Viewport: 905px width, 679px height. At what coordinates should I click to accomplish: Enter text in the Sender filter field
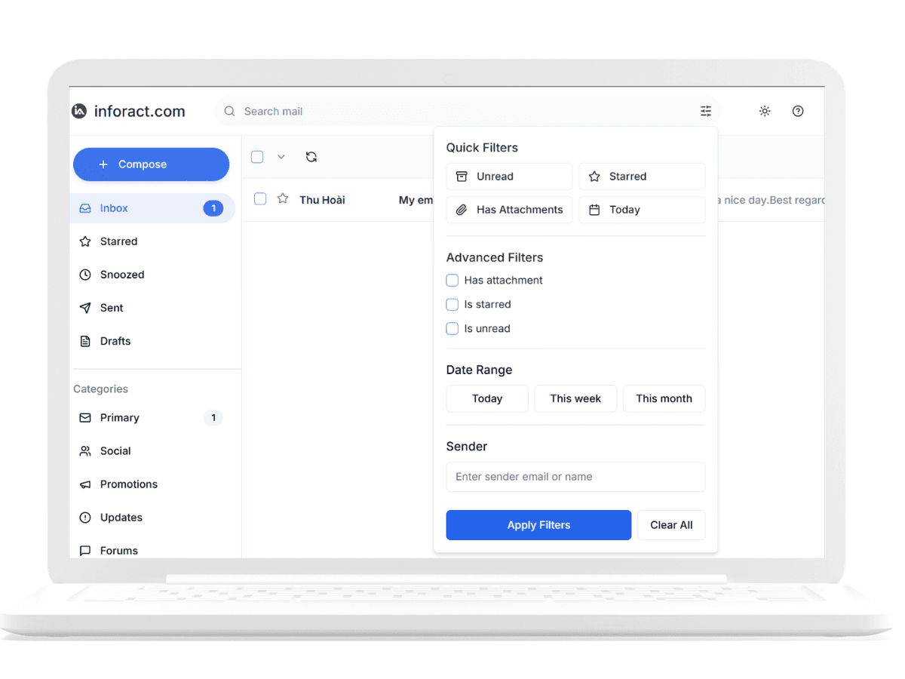(x=575, y=477)
